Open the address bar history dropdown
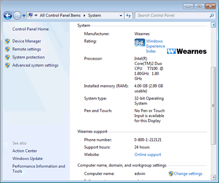Screen dimensions: 219x183 click(121, 16)
